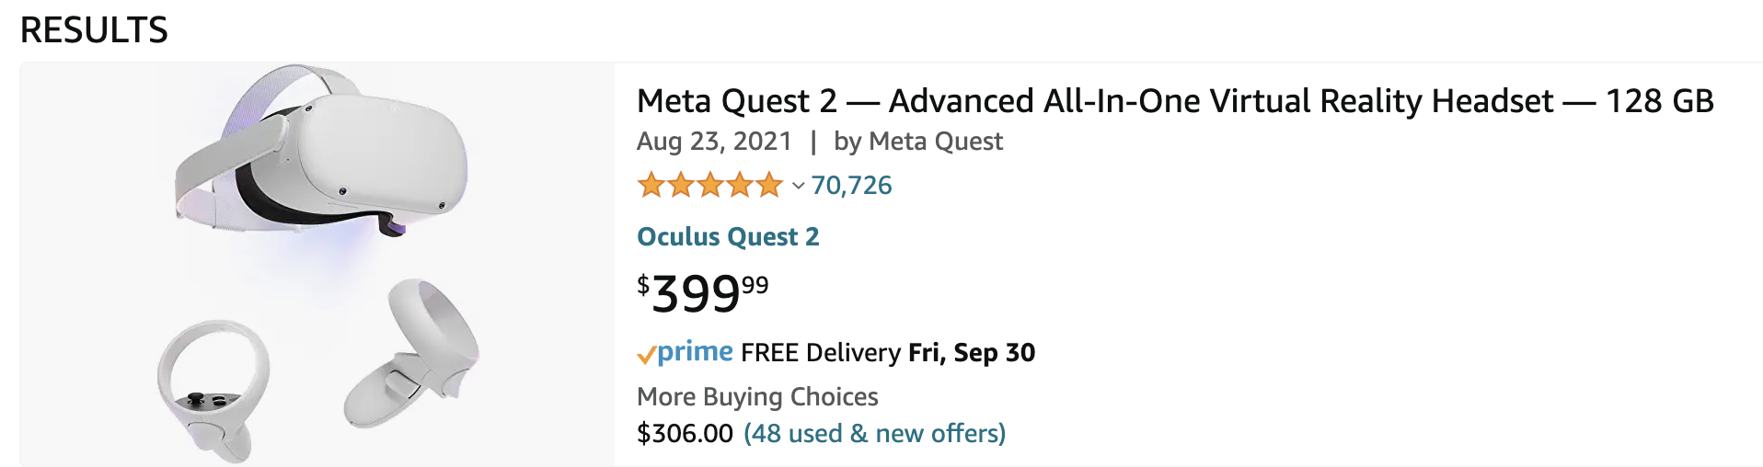
Task: Expand the rating breakdown chevron beside stars
Action: point(798,187)
